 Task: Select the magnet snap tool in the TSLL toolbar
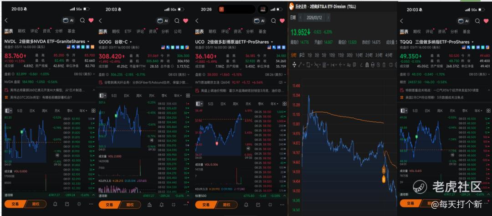pyautogui.click(x=366, y=65)
